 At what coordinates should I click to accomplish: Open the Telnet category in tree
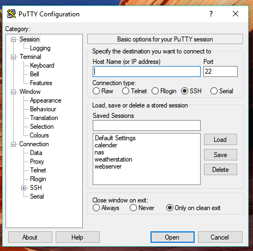38,170
